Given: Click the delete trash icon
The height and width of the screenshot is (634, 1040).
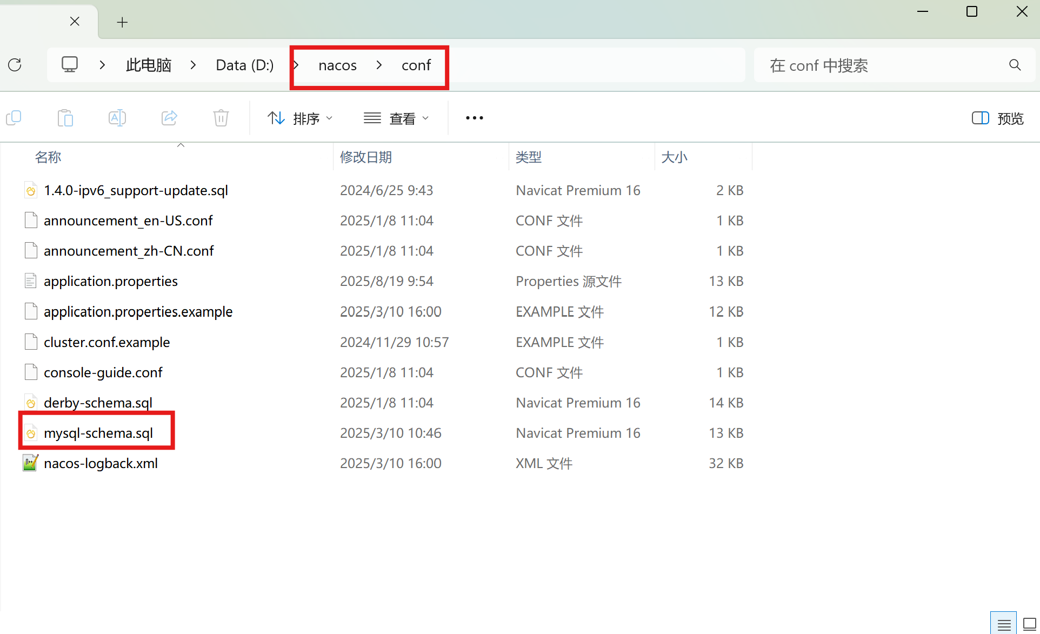Looking at the screenshot, I should pos(221,118).
